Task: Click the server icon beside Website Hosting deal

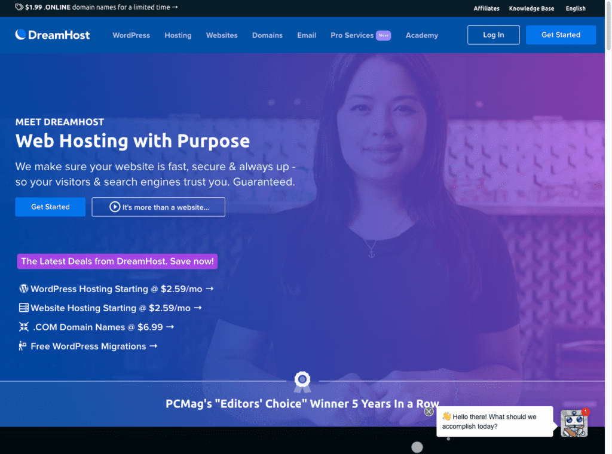Action: tap(24, 308)
